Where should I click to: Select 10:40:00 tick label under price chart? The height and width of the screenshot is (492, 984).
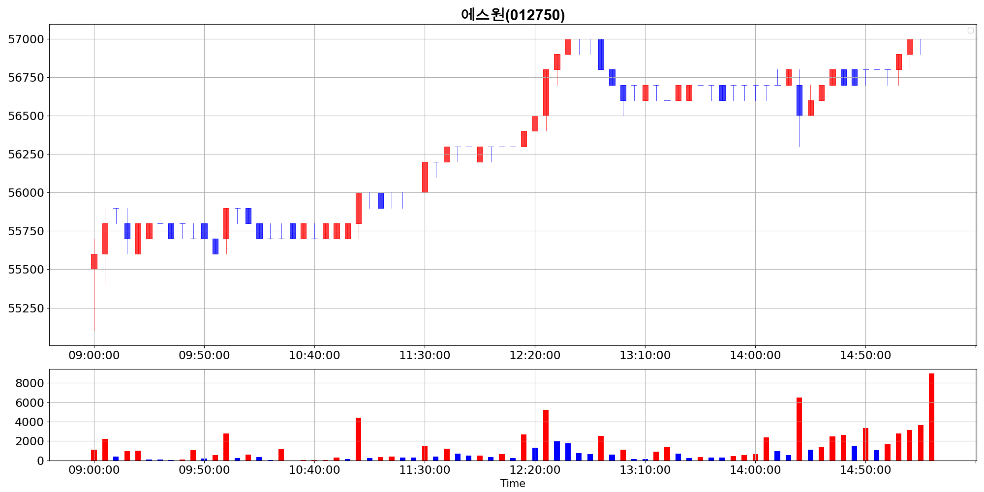point(314,355)
